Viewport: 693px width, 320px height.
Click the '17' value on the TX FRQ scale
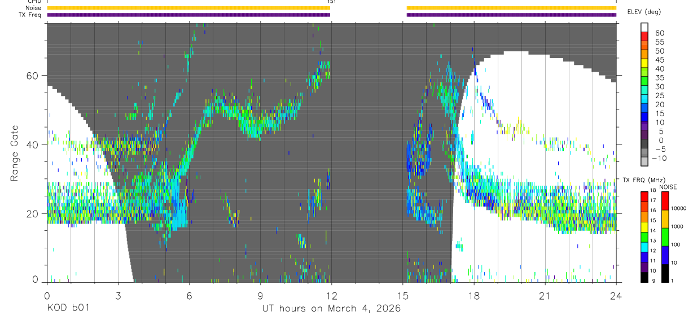(x=652, y=200)
